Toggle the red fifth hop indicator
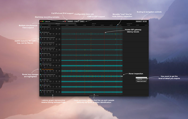 tap(40, 48)
